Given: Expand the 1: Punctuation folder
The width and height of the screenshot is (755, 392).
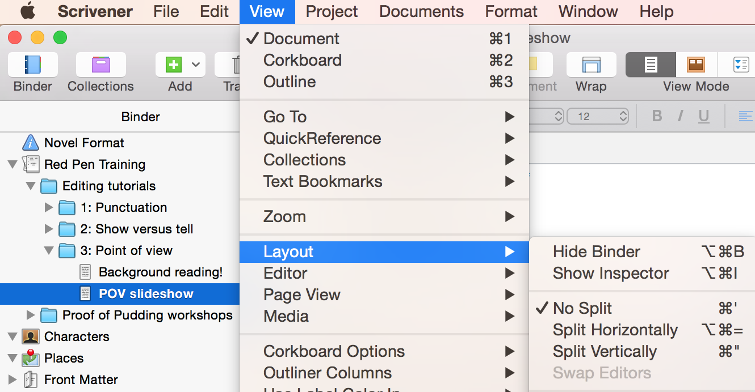Looking at the screenshot, I should (49, 207).
